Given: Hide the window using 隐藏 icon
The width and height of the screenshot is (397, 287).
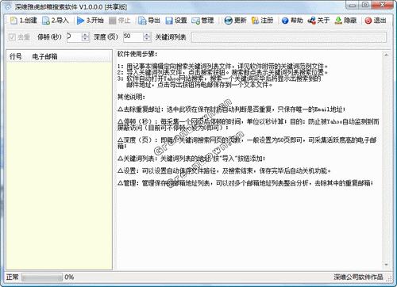Looking at the screenshot, I should coord(338,21).
